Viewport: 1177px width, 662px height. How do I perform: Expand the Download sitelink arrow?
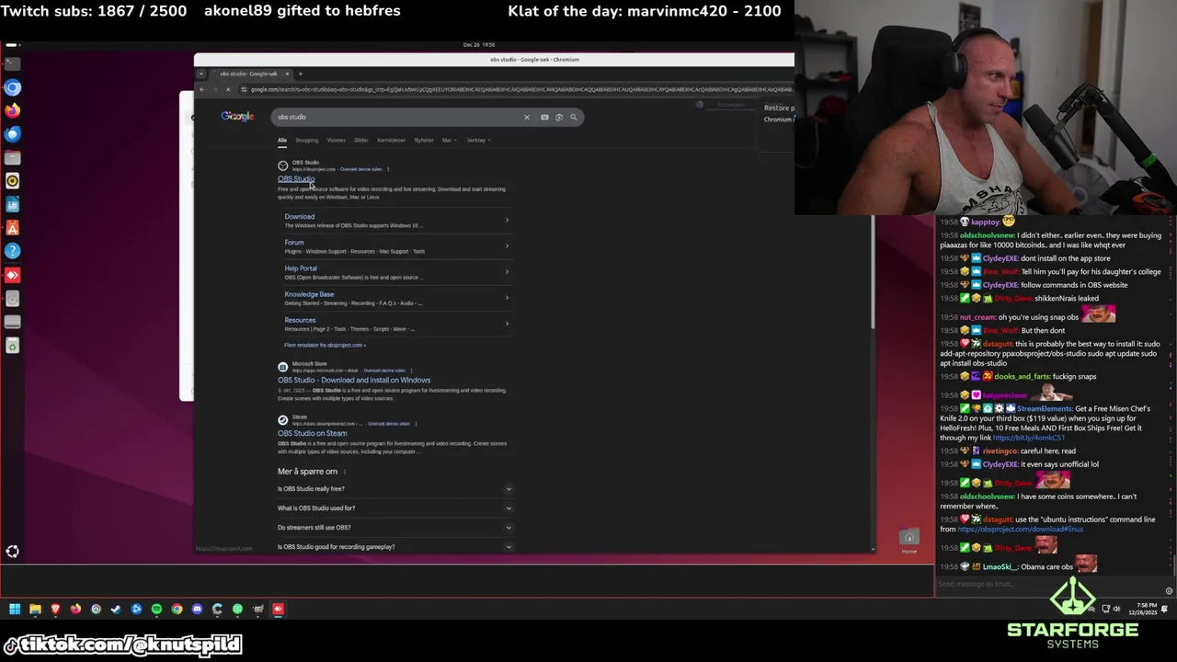pos(507,220)
